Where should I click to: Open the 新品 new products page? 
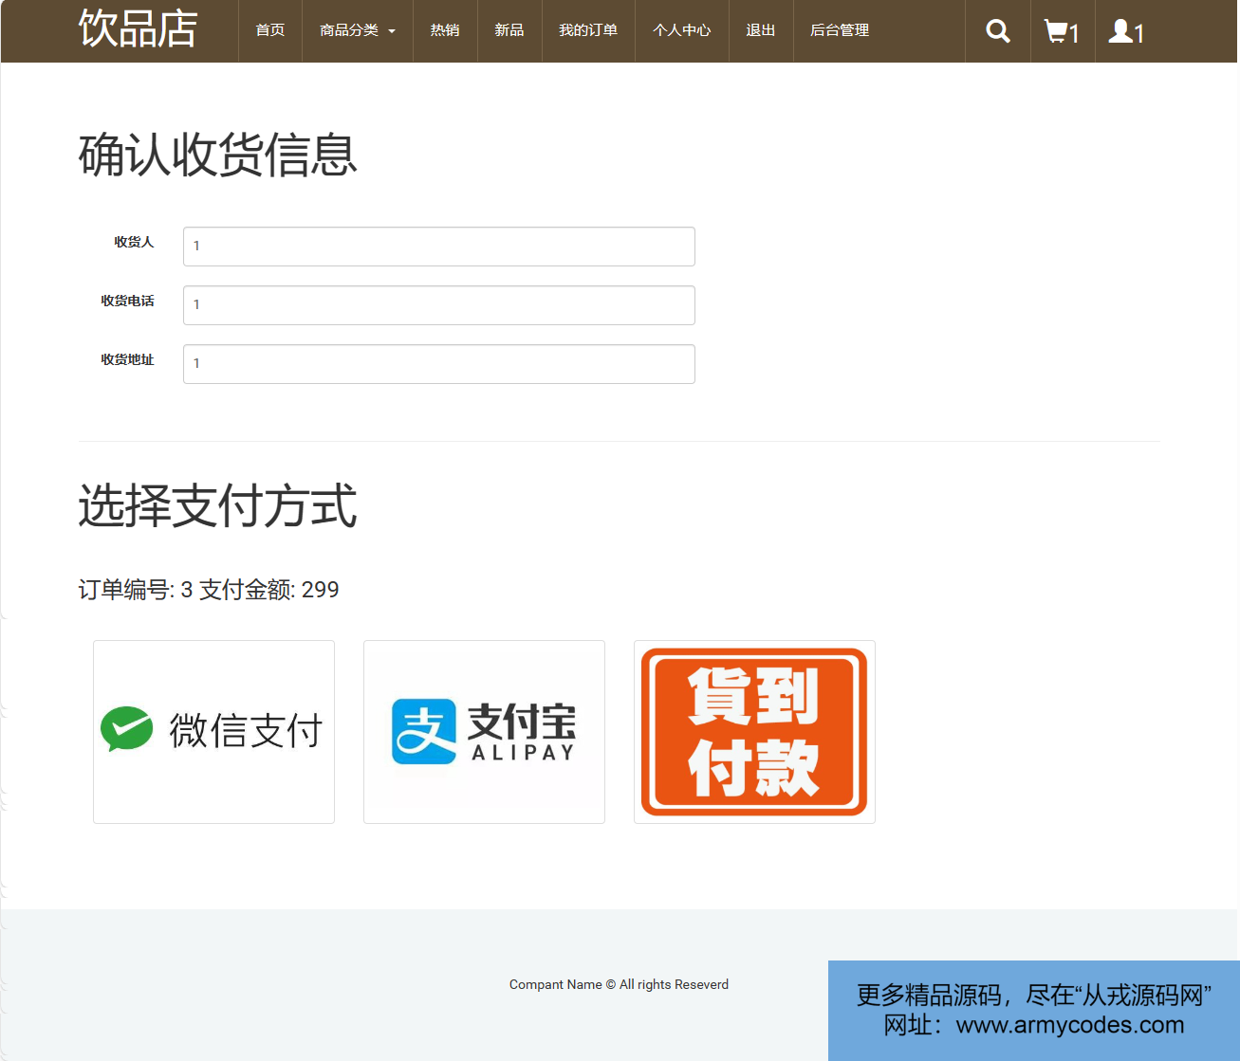(509, 30)
